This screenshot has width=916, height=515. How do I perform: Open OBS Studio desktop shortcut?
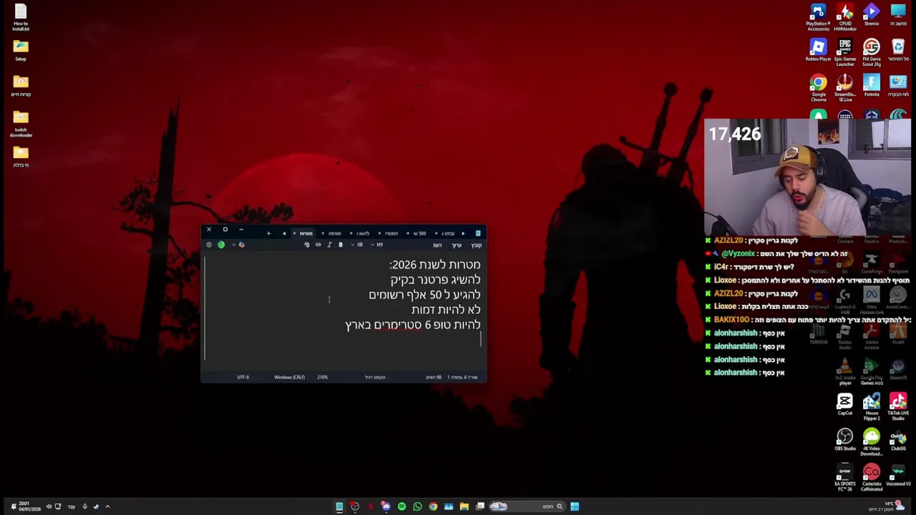click(x=845, y=439)
